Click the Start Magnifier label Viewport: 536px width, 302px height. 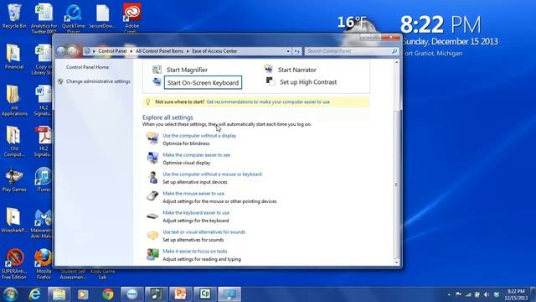point(187,70)
